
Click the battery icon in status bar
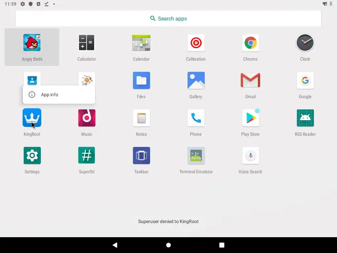coord(330,4)
